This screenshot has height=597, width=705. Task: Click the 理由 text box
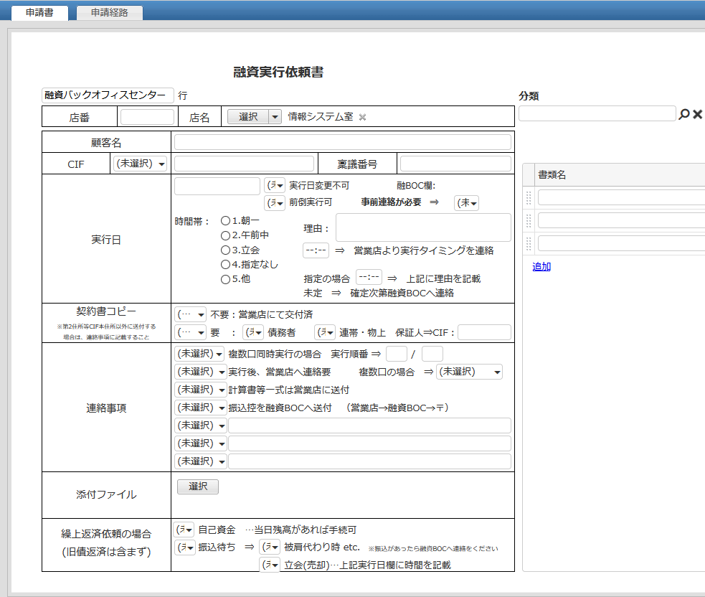coord(423,227)
